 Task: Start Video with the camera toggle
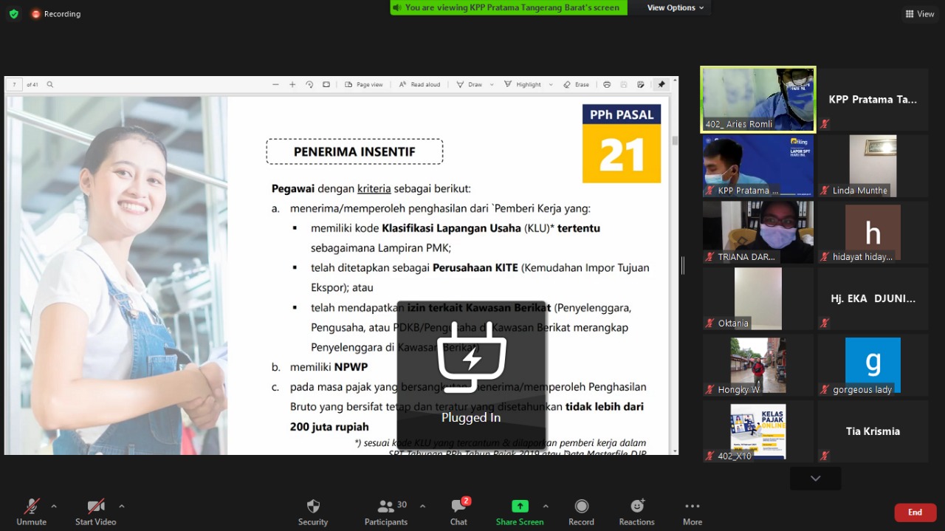(x=96, y=512)
